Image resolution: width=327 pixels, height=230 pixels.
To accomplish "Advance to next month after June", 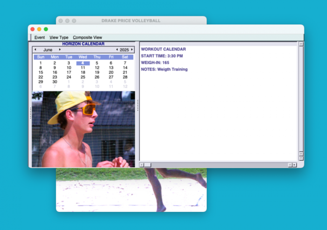I will pos(60,50).
